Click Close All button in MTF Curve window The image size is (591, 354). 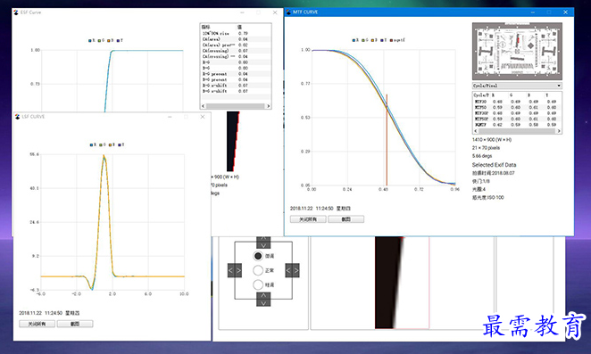[308, 219]
